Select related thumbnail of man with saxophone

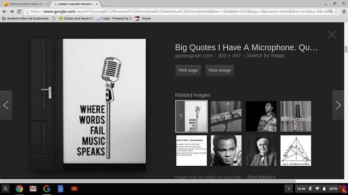point(261,116)
